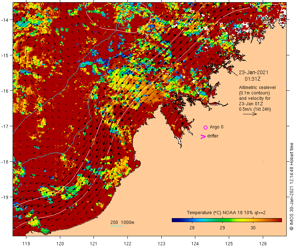Click the 'and velocity for' legend text
Image resolution: width=296 pixels, height=246 pixels.
pyautogui.click(x=254, y=98)
